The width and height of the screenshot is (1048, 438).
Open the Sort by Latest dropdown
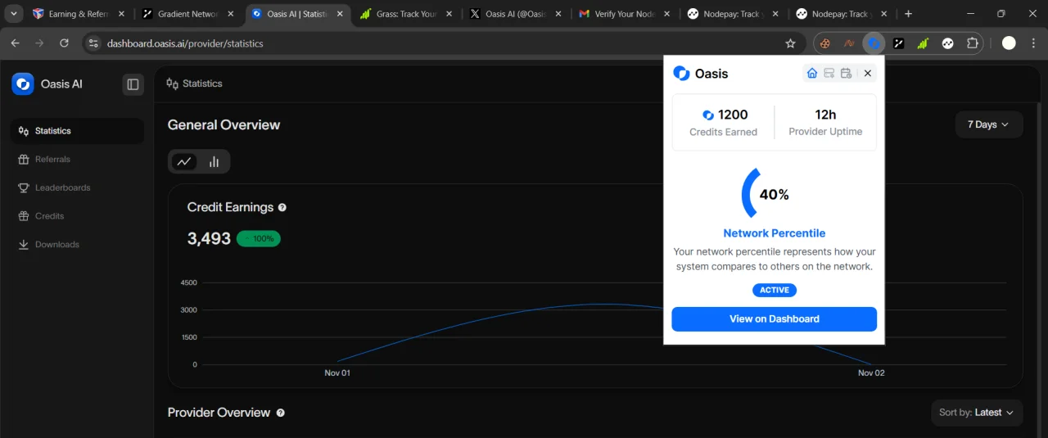[977, 413]
